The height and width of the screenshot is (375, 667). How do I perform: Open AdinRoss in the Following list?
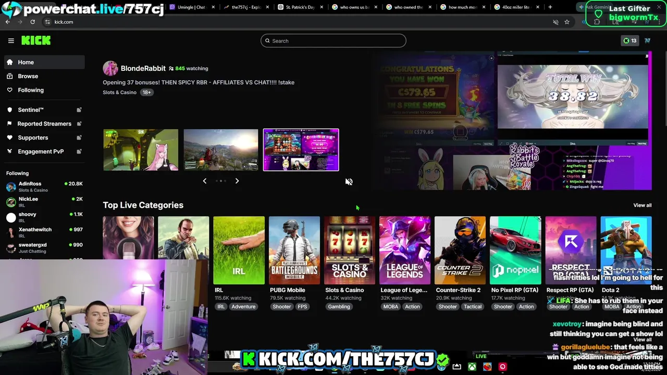(x=44, y=186)
